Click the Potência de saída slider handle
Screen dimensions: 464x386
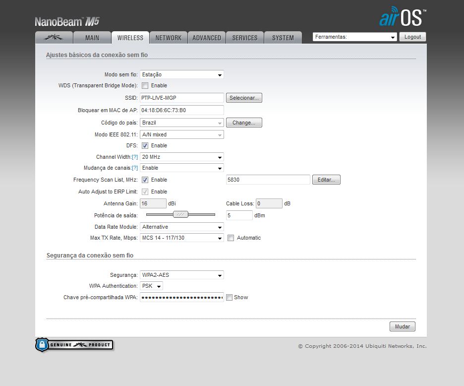pos(180,214)
